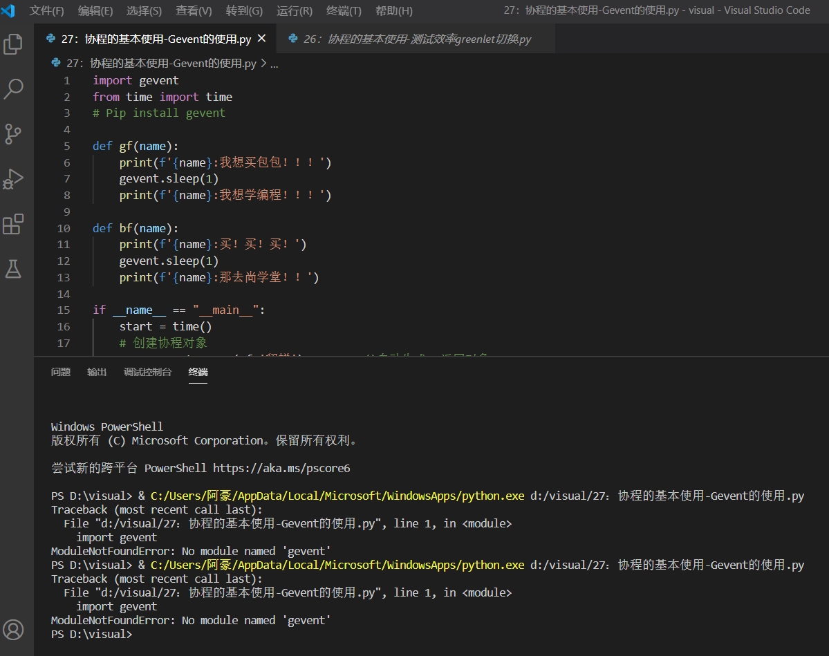Screen dimensions: 829x656
Task: Click print line '我想买包包！！！'
Action: 225,162
